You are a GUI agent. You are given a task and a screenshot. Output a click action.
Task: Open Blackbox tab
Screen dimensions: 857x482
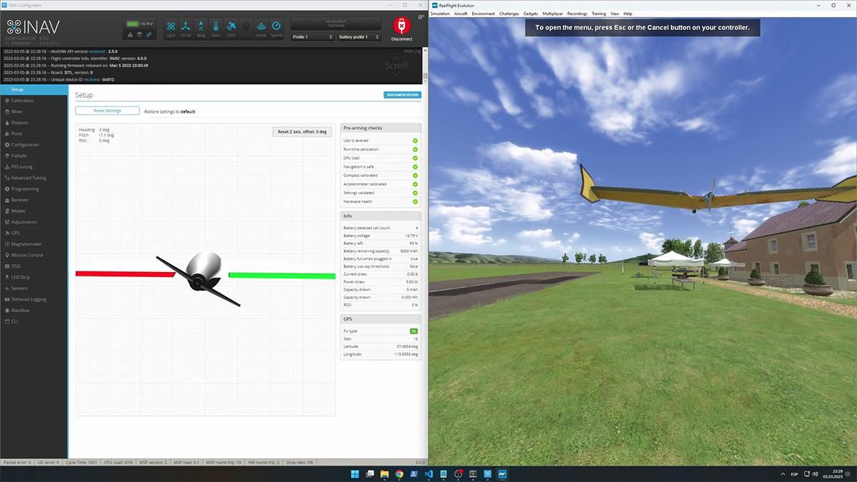point(34,311)
